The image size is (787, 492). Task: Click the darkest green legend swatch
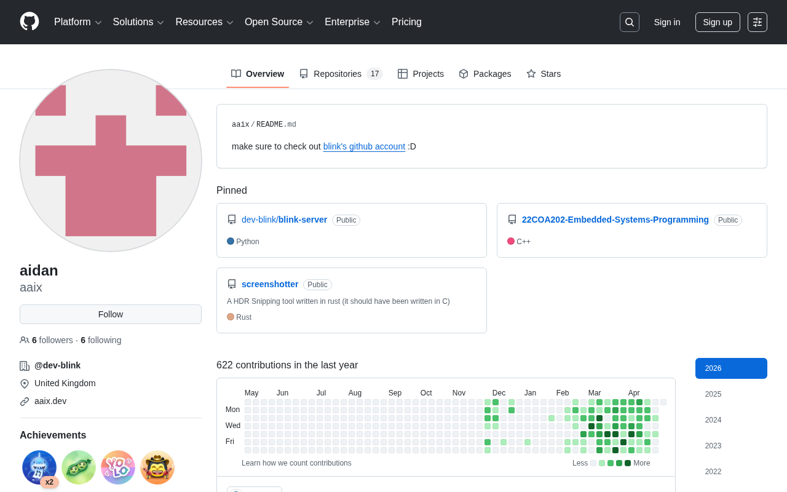point(628,463)
